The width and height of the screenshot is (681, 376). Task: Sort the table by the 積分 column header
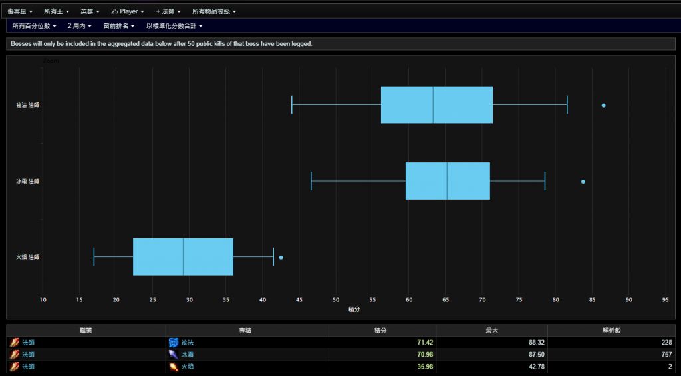pos(380,330)
